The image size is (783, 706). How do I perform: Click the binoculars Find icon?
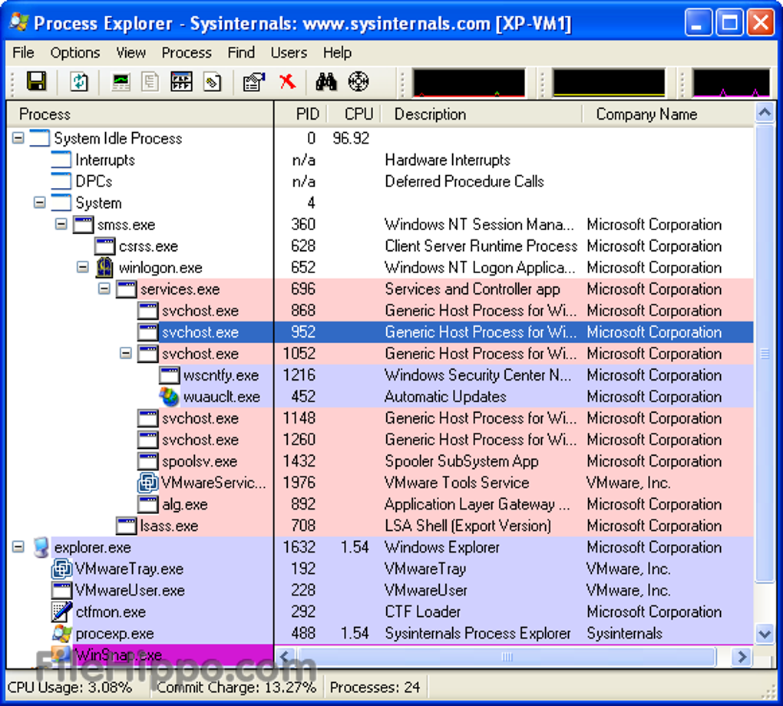click(x=326, y=81)
